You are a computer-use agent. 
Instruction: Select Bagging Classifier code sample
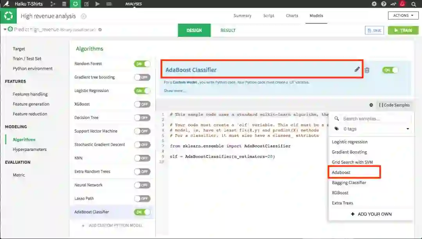(349, 182)
